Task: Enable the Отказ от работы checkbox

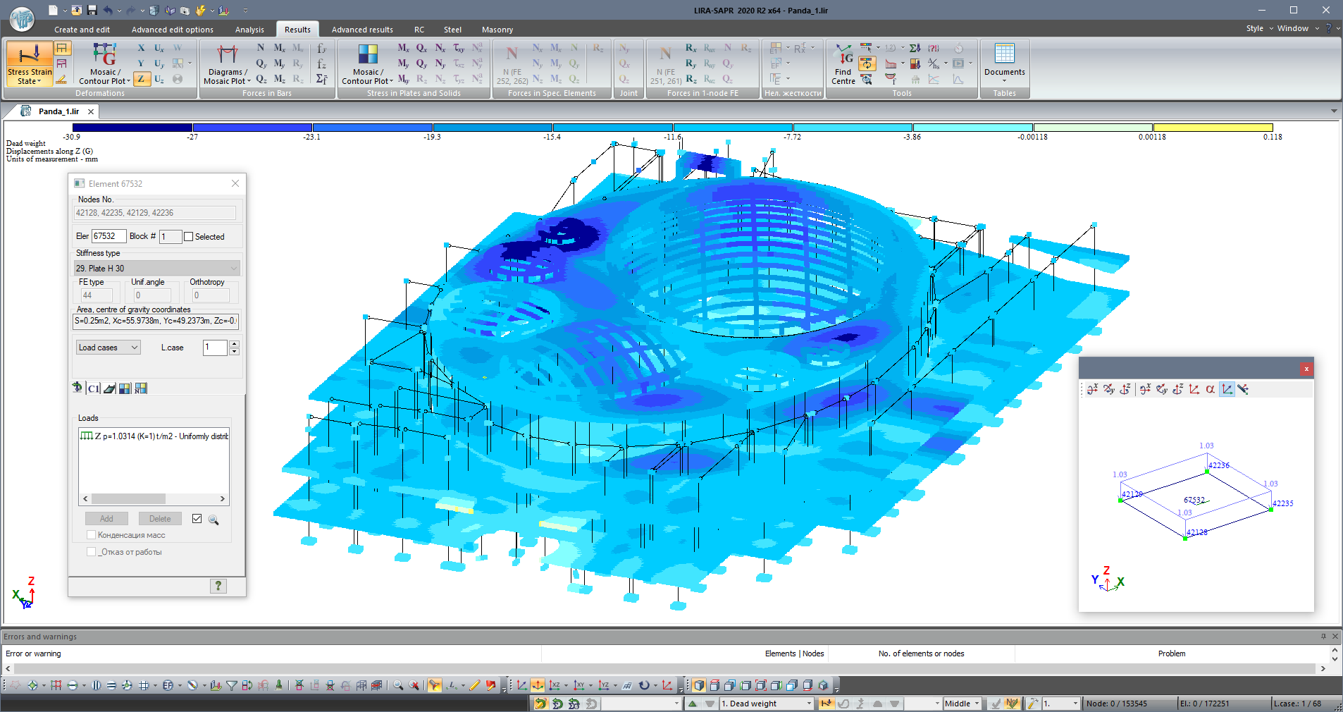Action: click(91, 552)
